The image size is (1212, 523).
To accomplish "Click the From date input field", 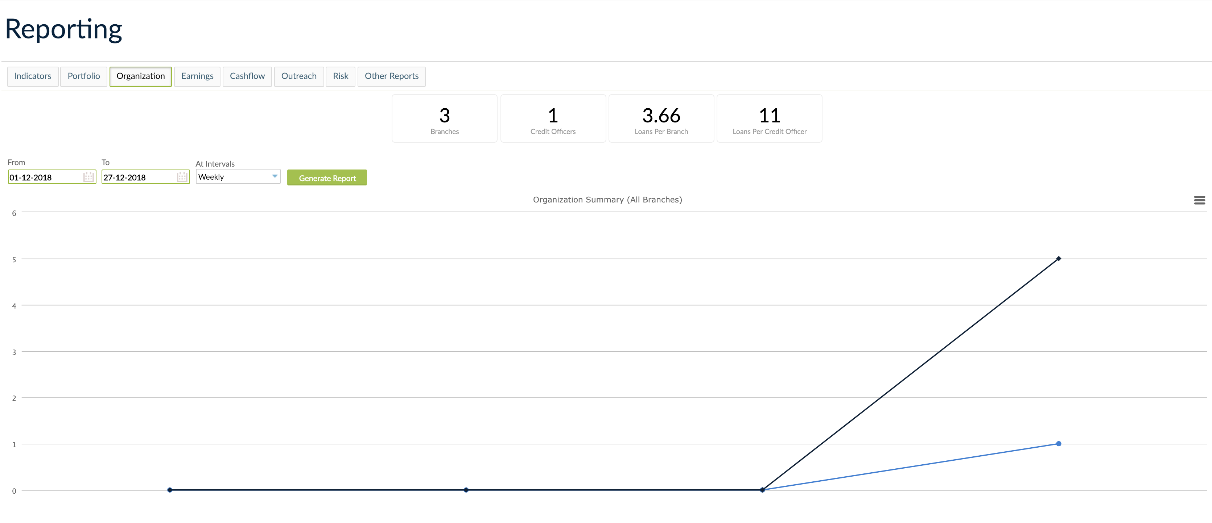I will 45,177.
